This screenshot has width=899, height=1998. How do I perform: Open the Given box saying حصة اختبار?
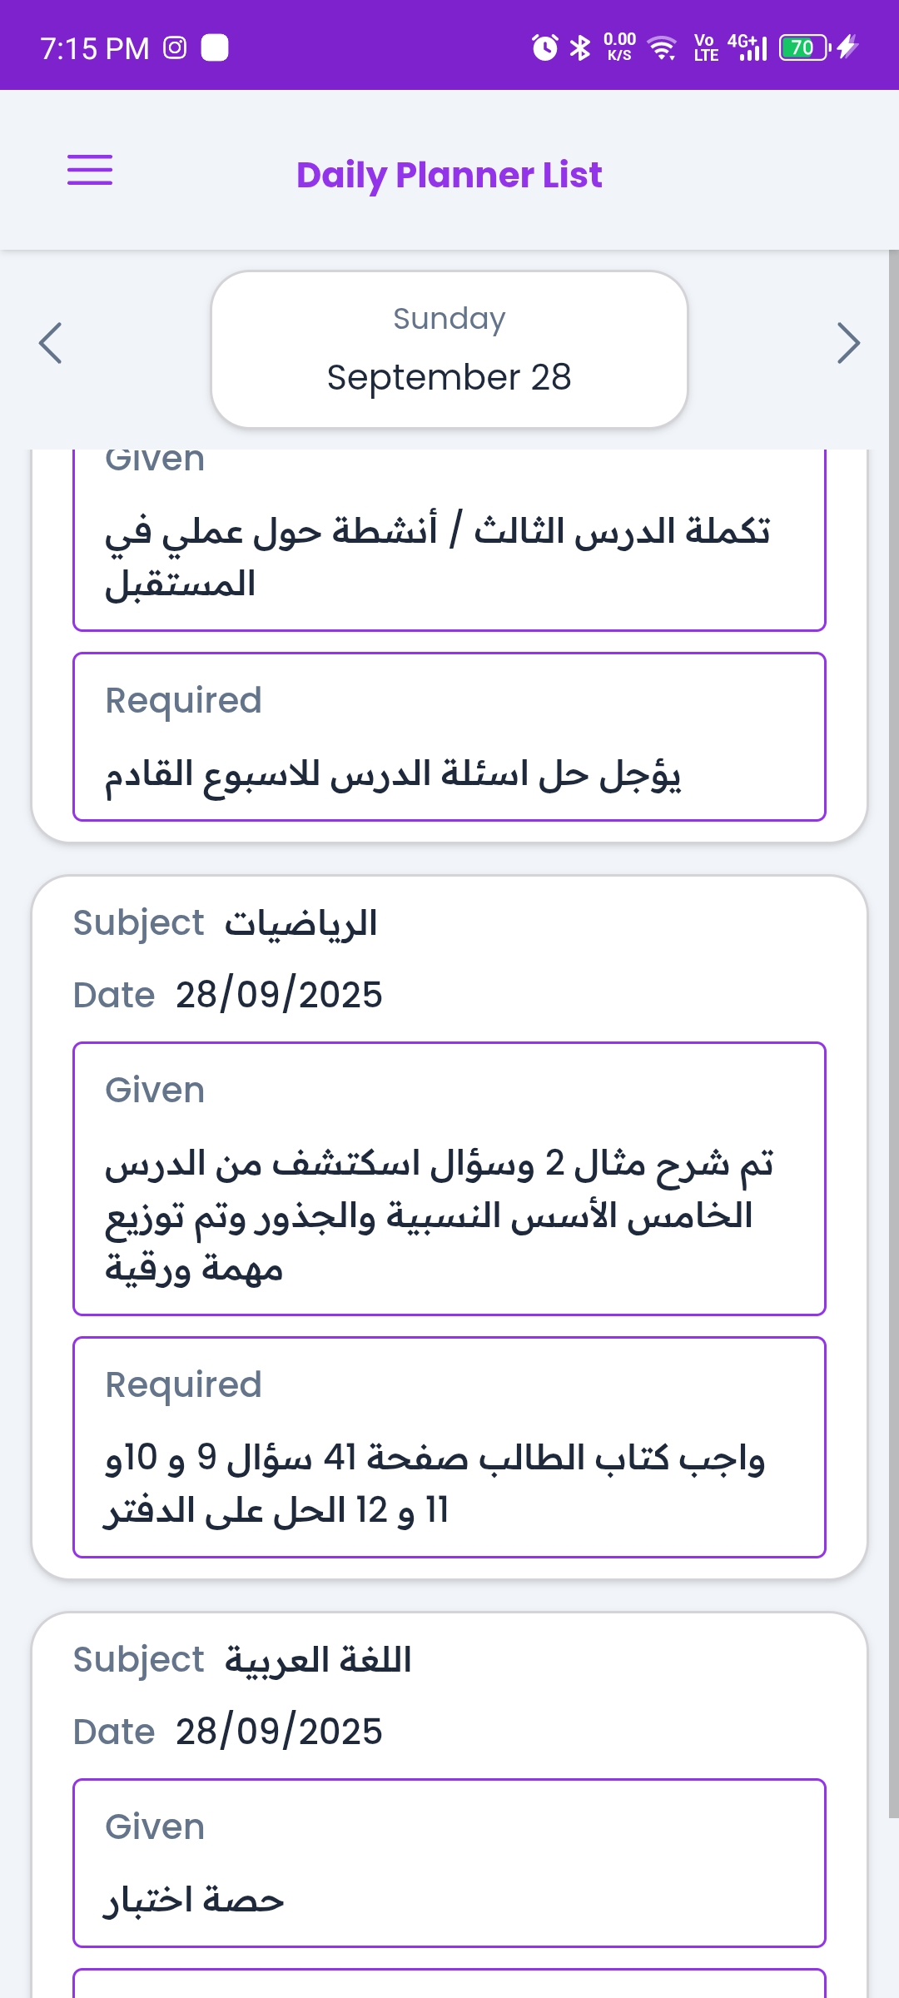click(x=449, y=1863)
